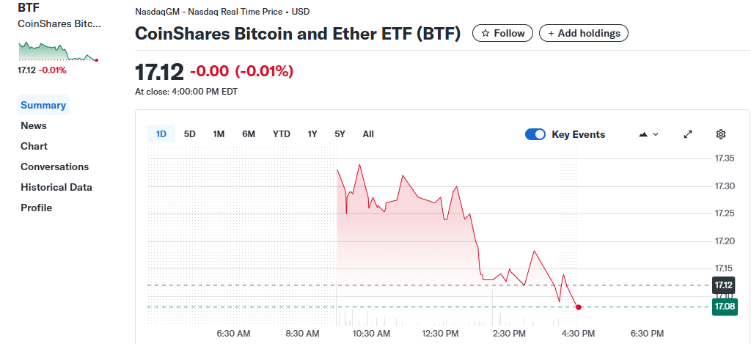The height and width of the screenshot is (344, 751).
Task: Click the BTF mini chart thumbnail
Action: (x=59, y=51)
